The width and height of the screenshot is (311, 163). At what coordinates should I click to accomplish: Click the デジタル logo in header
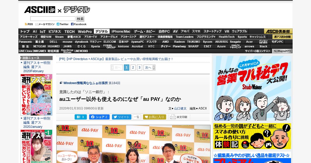[77, 10]
